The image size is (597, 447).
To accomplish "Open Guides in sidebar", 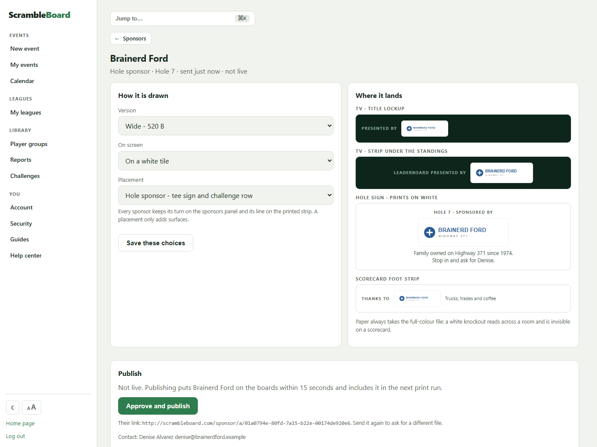I will point(20,239).
